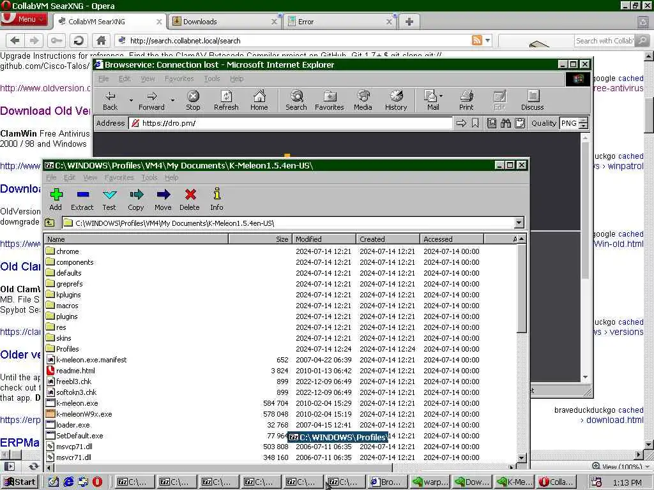Open the RSS feed dropdown arrow in Opera

[x=487, y=40]
